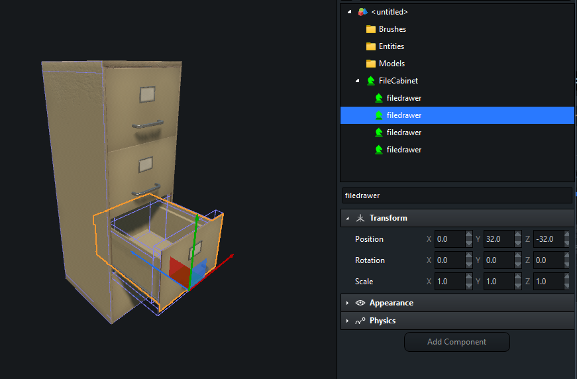Screen dimensions: 577x379
Task: Collapse the untitled scene tree root
Action: [x=349, y=12]
